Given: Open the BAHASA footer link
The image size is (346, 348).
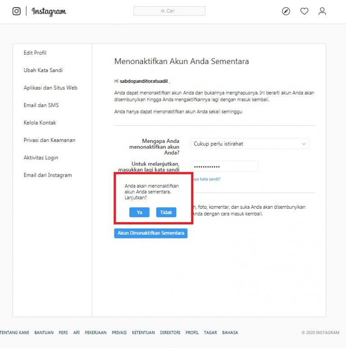Looking at the screenshot, I should [x=230, y=333].
